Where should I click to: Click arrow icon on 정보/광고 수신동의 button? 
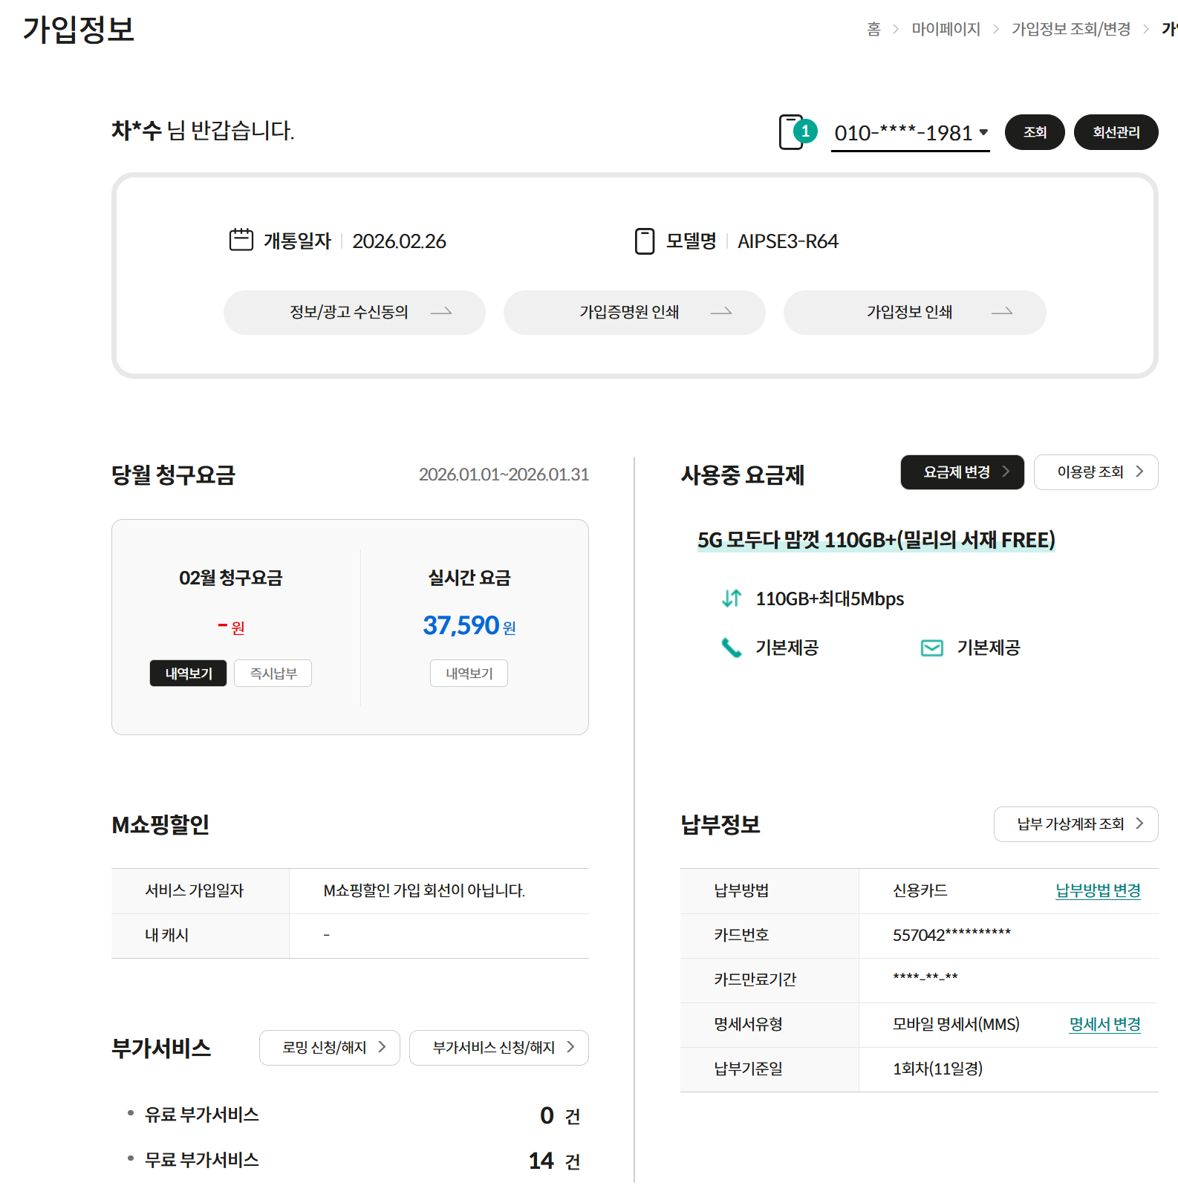click(x=441, y=312)
